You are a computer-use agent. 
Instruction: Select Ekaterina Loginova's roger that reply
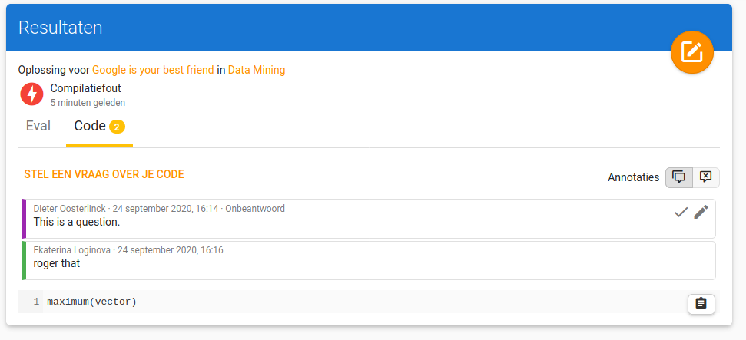coord(370,261)
